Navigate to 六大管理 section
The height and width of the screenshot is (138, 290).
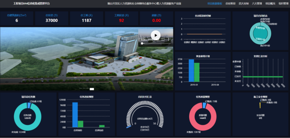[x=257, y=3]
